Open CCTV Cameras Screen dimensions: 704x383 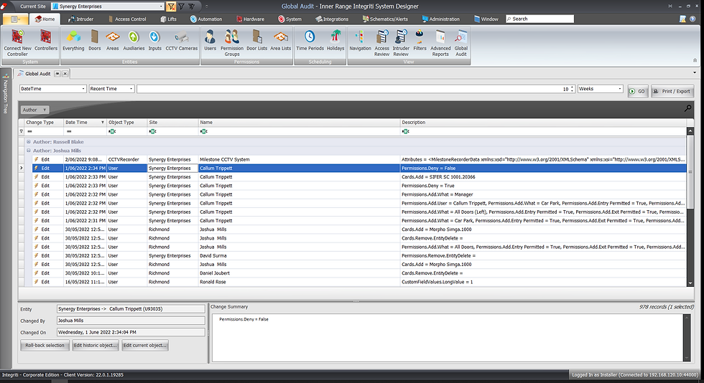[x=181, y=40]
